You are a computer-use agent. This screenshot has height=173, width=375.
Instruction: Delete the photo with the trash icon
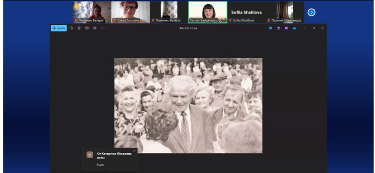coord(79,28)
